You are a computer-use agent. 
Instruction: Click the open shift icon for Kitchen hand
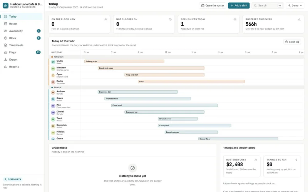tap(53, 75)
